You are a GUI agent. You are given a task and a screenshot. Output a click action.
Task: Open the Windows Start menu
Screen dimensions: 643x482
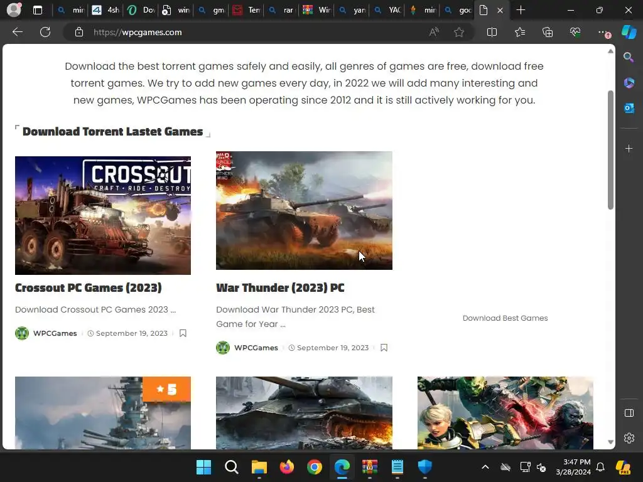(203, 467)
